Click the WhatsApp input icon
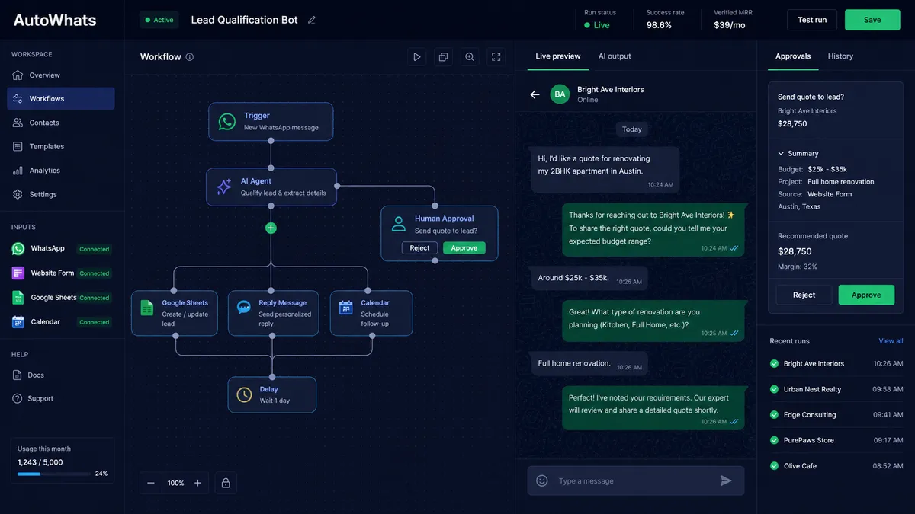This screenshot has height=514, width=915. pos(18,248)
